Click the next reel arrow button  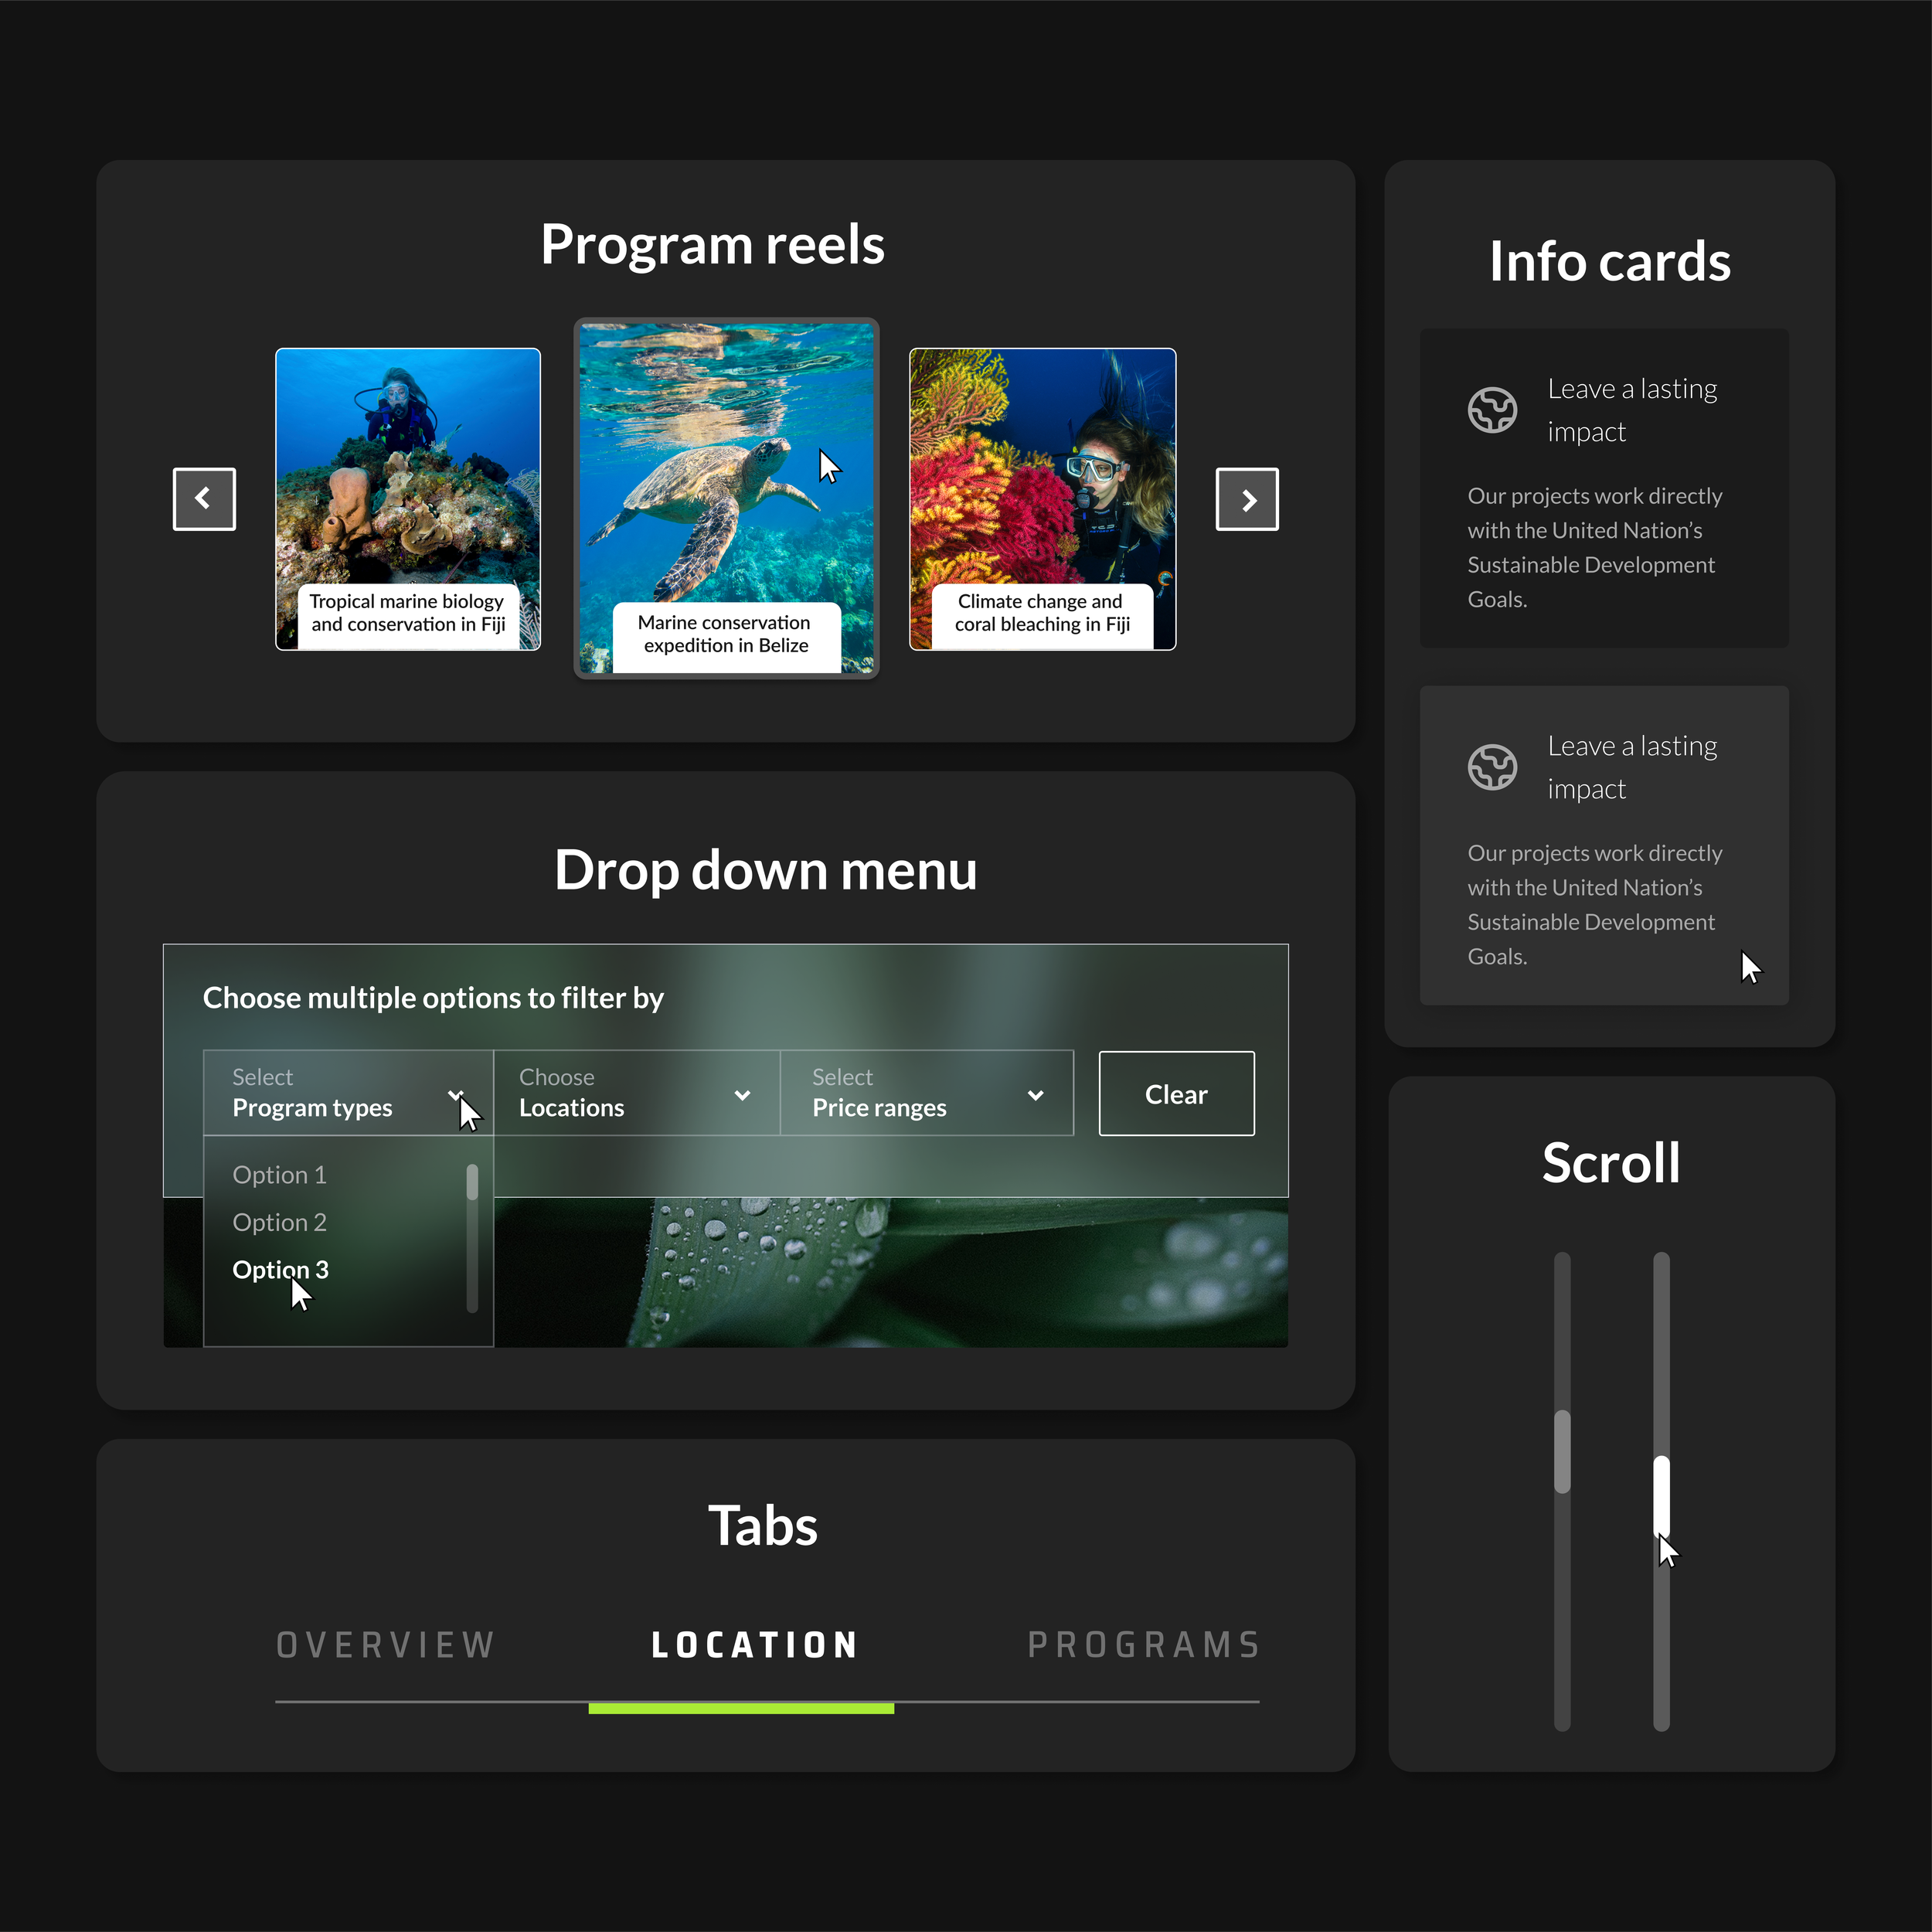(x=1246, y=498)
